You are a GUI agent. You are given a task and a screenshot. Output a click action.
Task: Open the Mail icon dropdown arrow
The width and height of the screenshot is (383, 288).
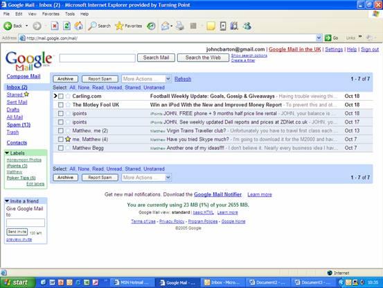pyautogui.click(x=172, y=26)
